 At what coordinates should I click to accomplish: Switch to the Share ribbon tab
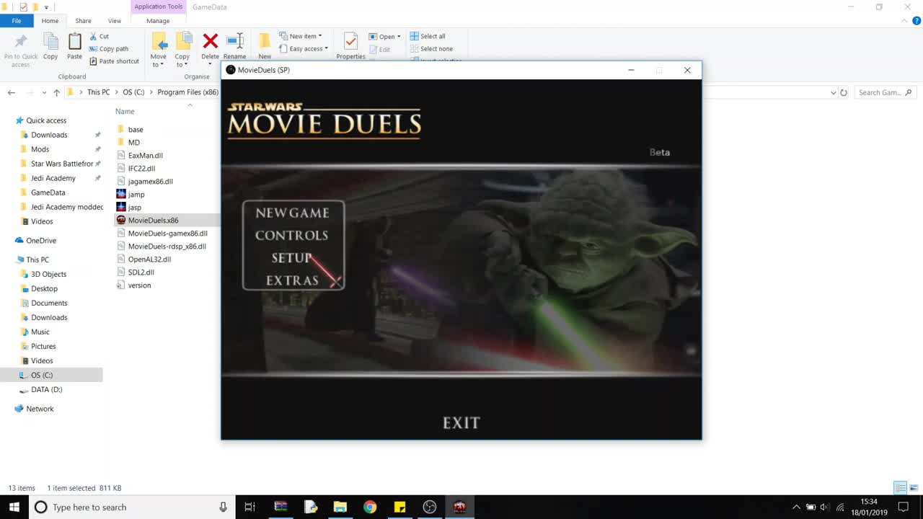click(x=82, y=21)
